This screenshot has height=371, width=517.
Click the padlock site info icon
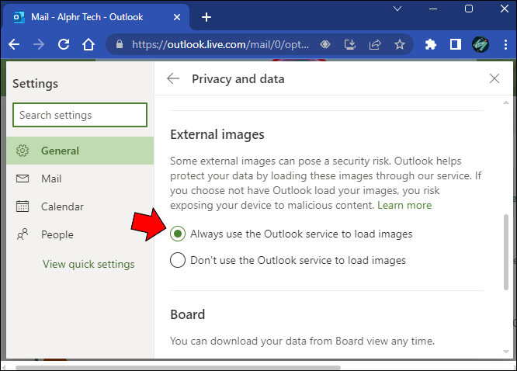pyautogui.click(x=120, y=44)
